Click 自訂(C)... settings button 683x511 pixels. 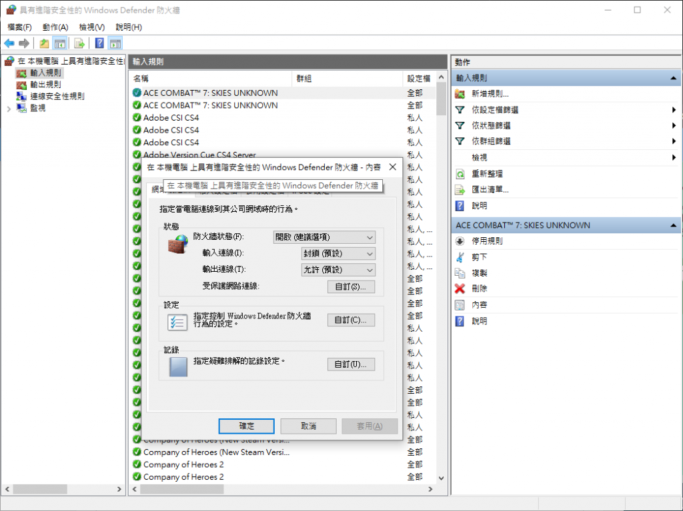click(x=351, y=320)
